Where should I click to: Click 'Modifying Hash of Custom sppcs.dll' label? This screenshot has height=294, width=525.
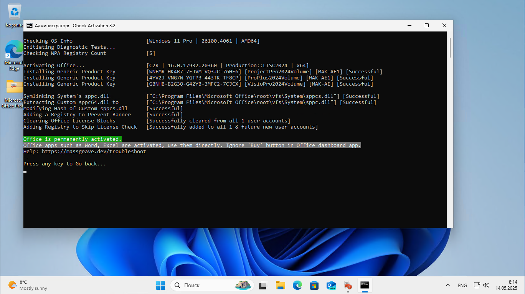click(76, 109)
